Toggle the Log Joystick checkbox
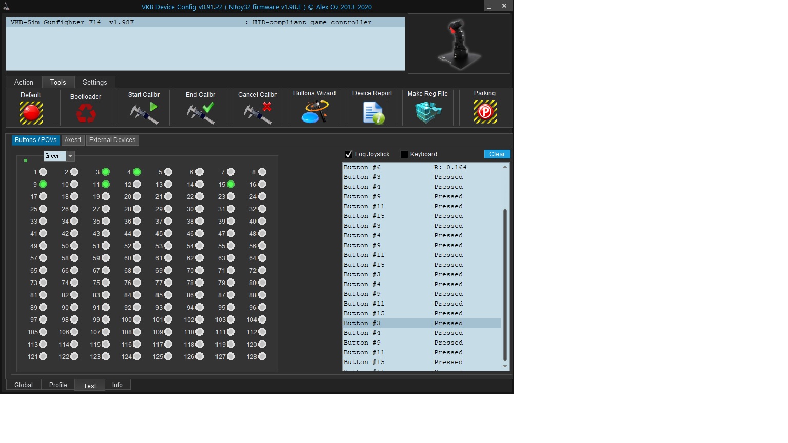Image resolution: width=788 pixels, height=443 pixels. 349,154
